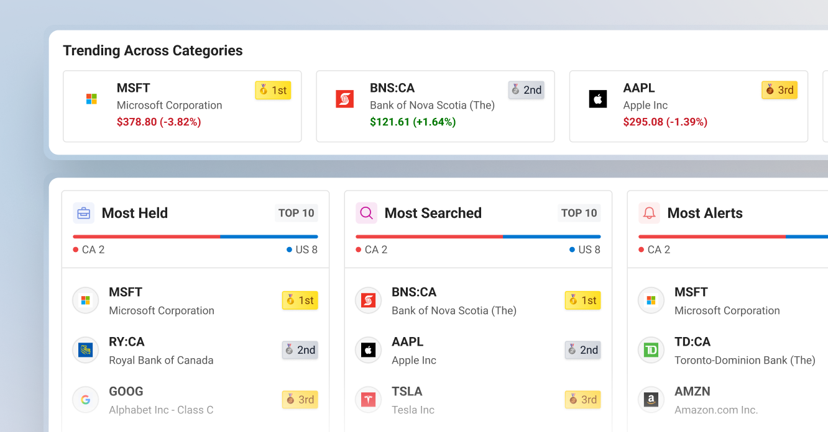828x432 pixels.
Task: Click TOP 10 badge in Most Held
Action: (296, 213)
